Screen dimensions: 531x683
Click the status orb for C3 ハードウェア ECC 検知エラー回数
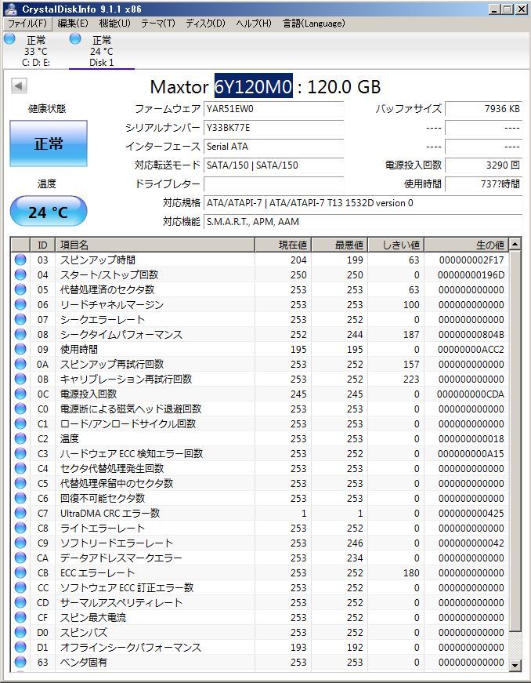pyautogui.click(x=20, y=453)
